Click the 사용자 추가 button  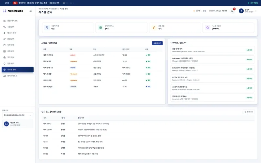click(157, 43)
